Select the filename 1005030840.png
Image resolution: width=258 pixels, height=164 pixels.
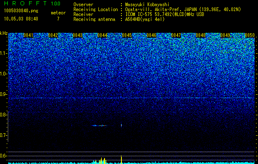[21, 11]
